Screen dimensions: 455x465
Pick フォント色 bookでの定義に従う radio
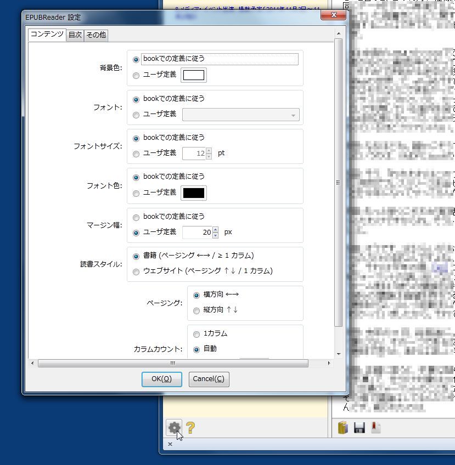[x=136, y=177]
